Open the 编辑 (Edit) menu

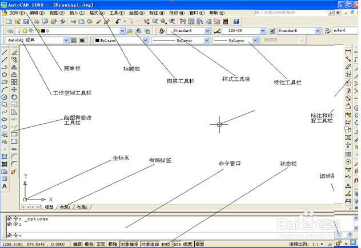(37, 13)
